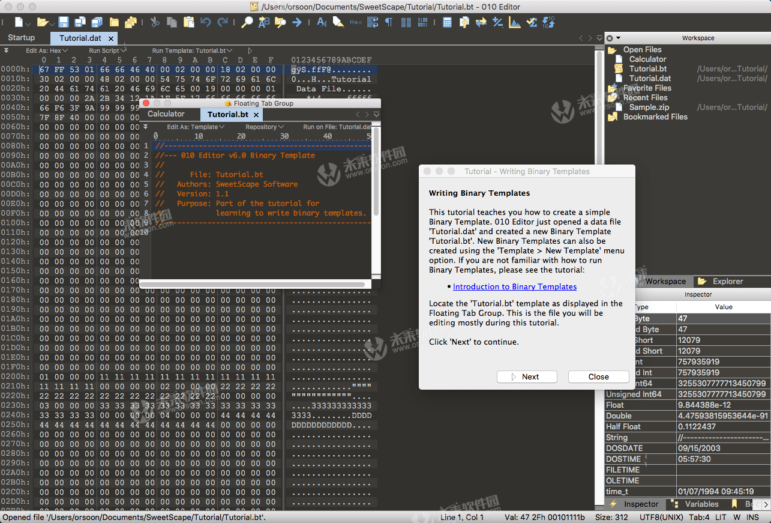Viewport: 771px width, 523px height.
Task: Open dropdown arrow next to Open icon
Action: point(51,24)
